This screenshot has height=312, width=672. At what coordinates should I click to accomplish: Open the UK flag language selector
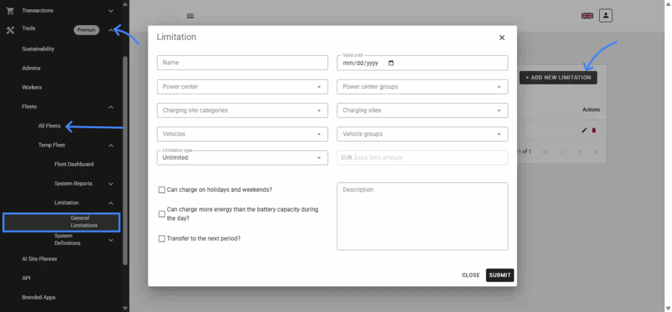pos(587,16)
